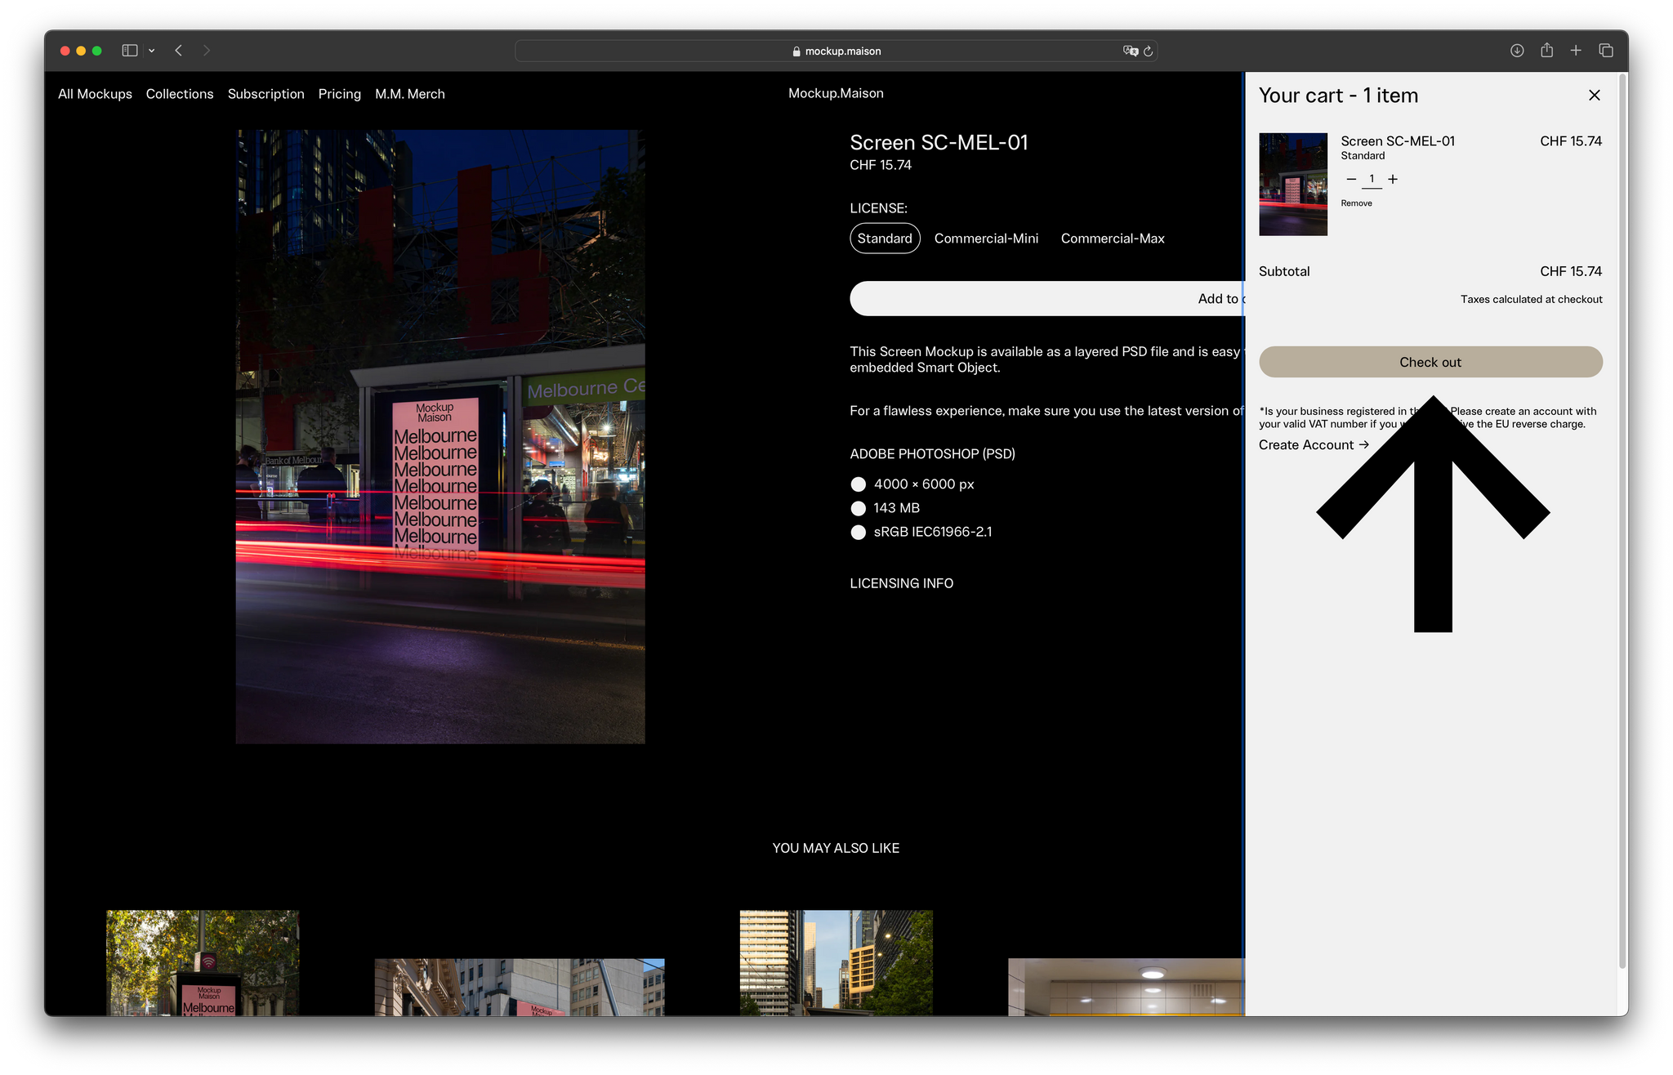Select the Standard license
The image size is (1673, 1075).
point(885,238)
